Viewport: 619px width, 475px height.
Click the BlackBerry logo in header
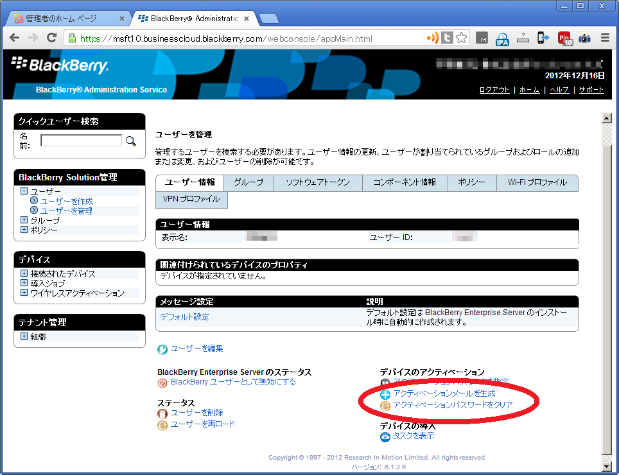[x=60, y=65]
